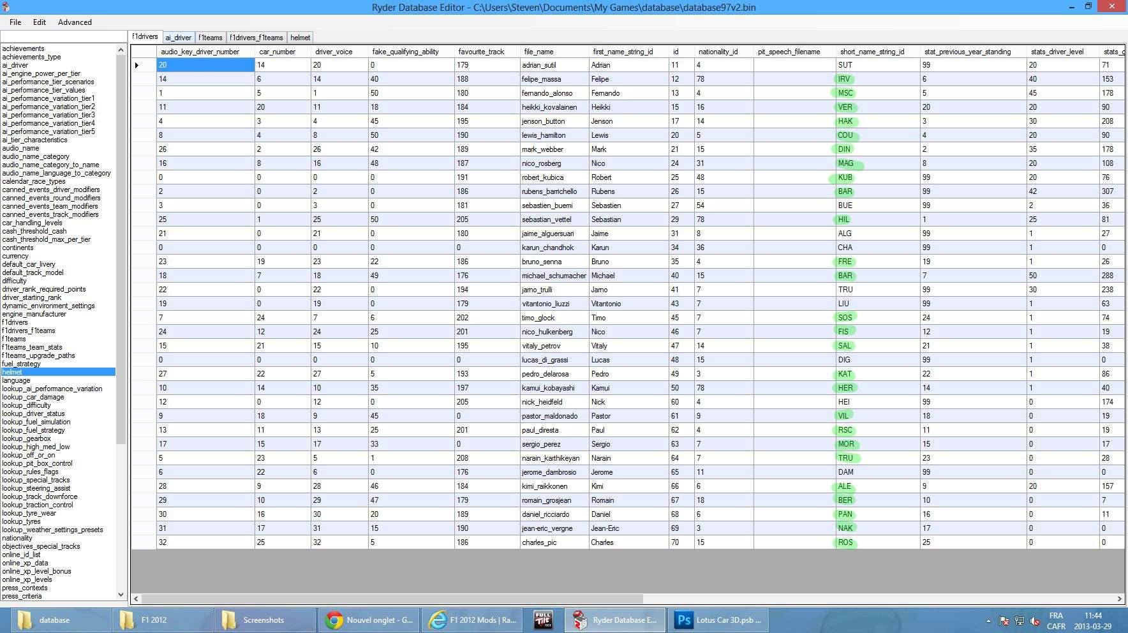Select the helmet table in list

point(57,372)
